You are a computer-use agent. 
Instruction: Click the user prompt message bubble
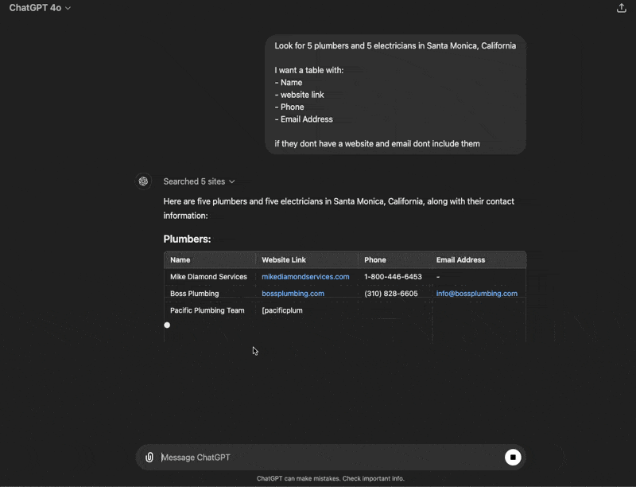pos(395,95)
